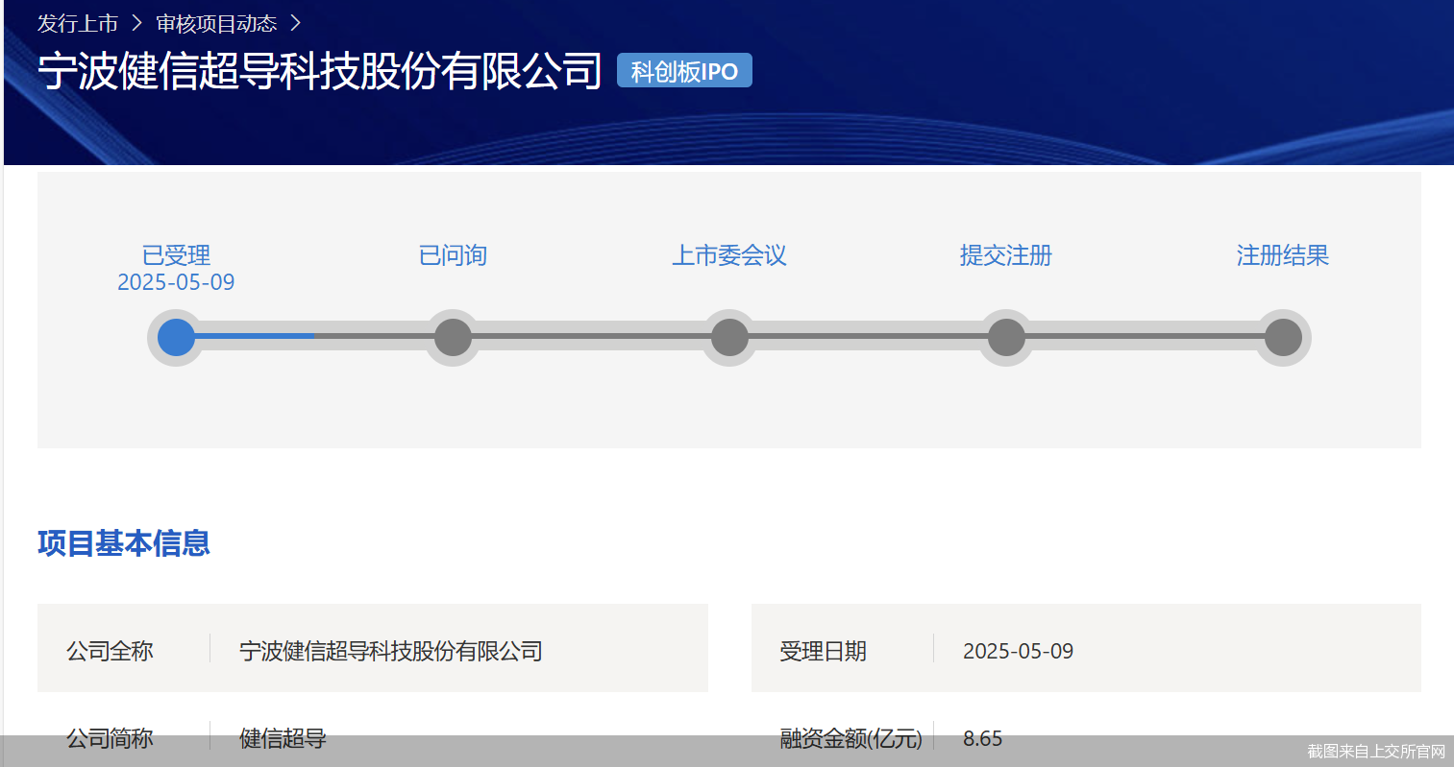Image resolution: width=1454 pixels, height=767 pixels.
Task: Select the 已问询 stage label
Action: [x=453, y=255]
